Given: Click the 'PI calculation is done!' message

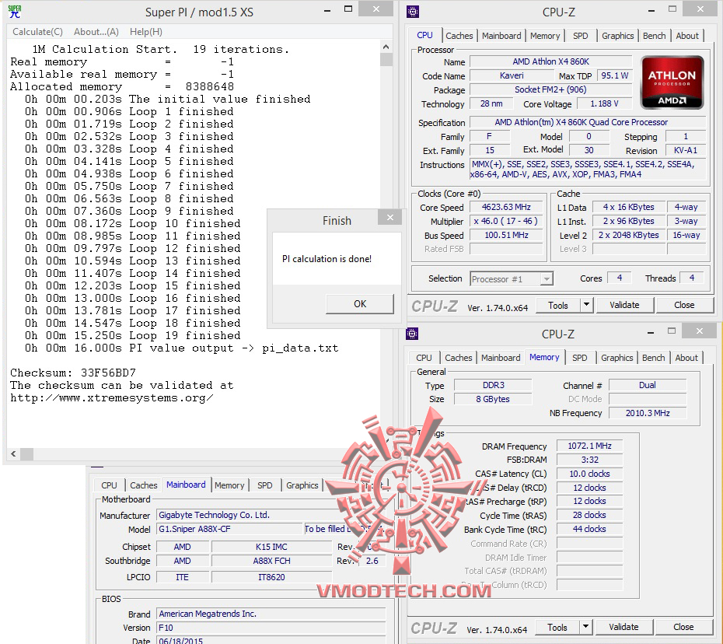Looking at the screenshot, I should pos(327,259).
